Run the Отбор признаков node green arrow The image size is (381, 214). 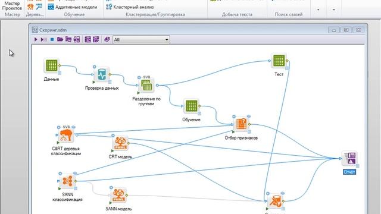(233, 132)
